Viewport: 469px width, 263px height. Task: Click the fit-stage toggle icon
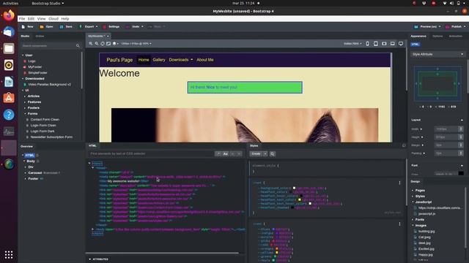click(108, 44)
